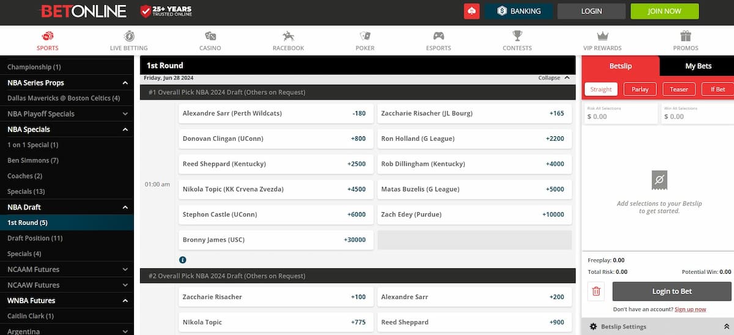Screen dimensions: 734x335
Task: Open Ben Simmons (7) markets
Action: 33,160
